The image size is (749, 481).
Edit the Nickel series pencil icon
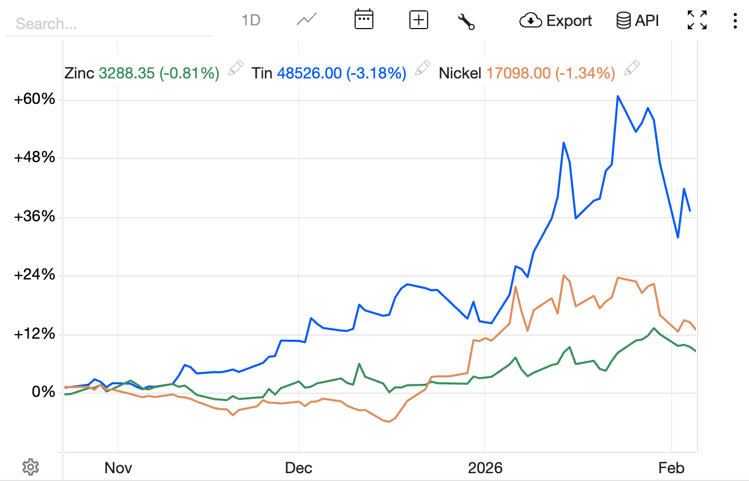pos(632,69)
